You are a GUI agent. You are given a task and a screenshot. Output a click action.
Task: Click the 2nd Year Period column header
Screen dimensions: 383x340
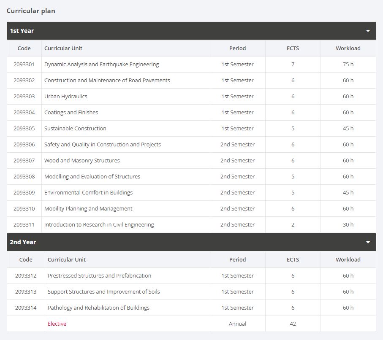pyautogui.click(x=237, y=260)
